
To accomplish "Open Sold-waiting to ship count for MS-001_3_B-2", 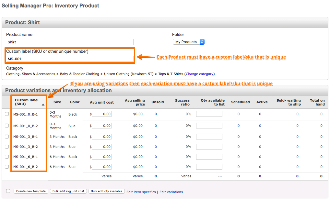I will pos(297,147).
